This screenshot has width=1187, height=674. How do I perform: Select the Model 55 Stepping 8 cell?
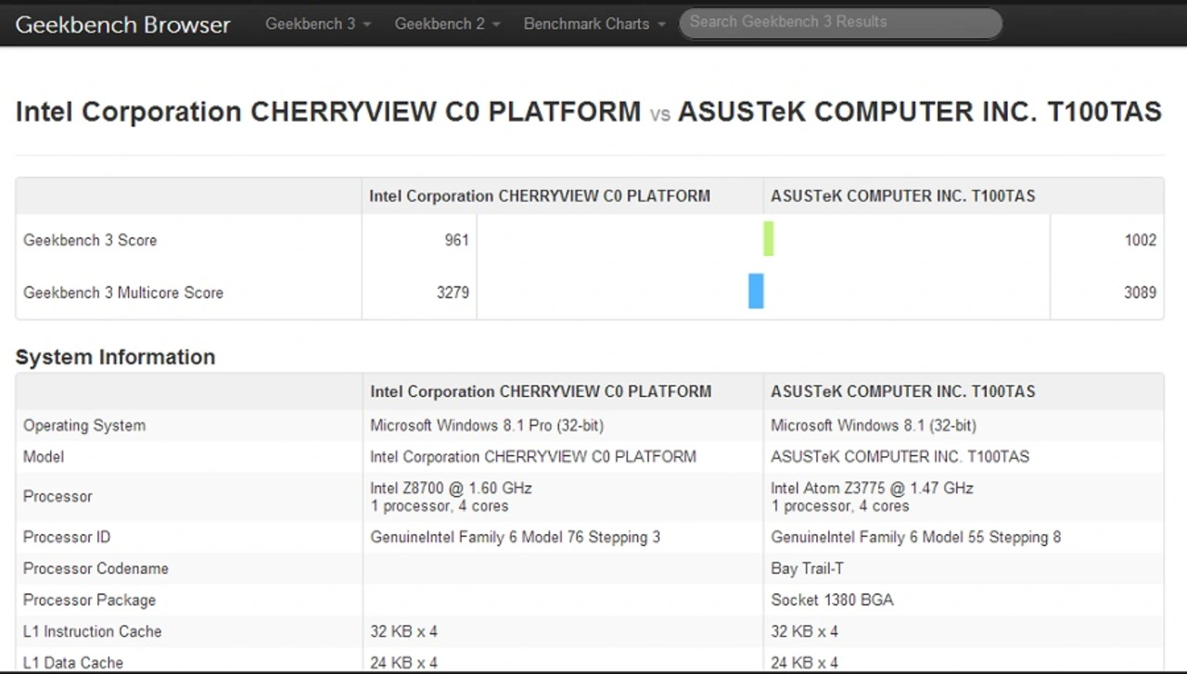coord(916,537)
